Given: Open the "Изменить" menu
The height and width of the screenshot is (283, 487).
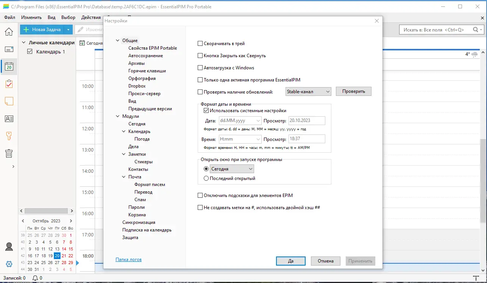Looking at the screenshot, I should click(x=31, y=17).
